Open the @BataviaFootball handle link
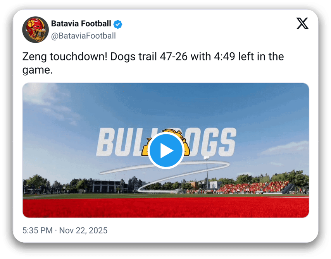 pyautogui.click(x=83, y=36)
